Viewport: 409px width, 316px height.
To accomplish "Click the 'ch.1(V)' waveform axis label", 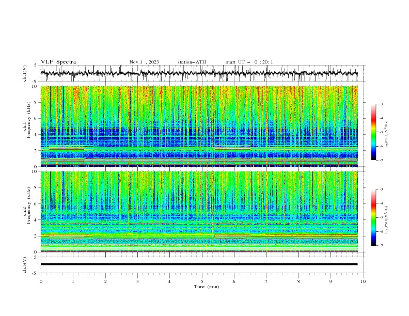I will 25,73.
